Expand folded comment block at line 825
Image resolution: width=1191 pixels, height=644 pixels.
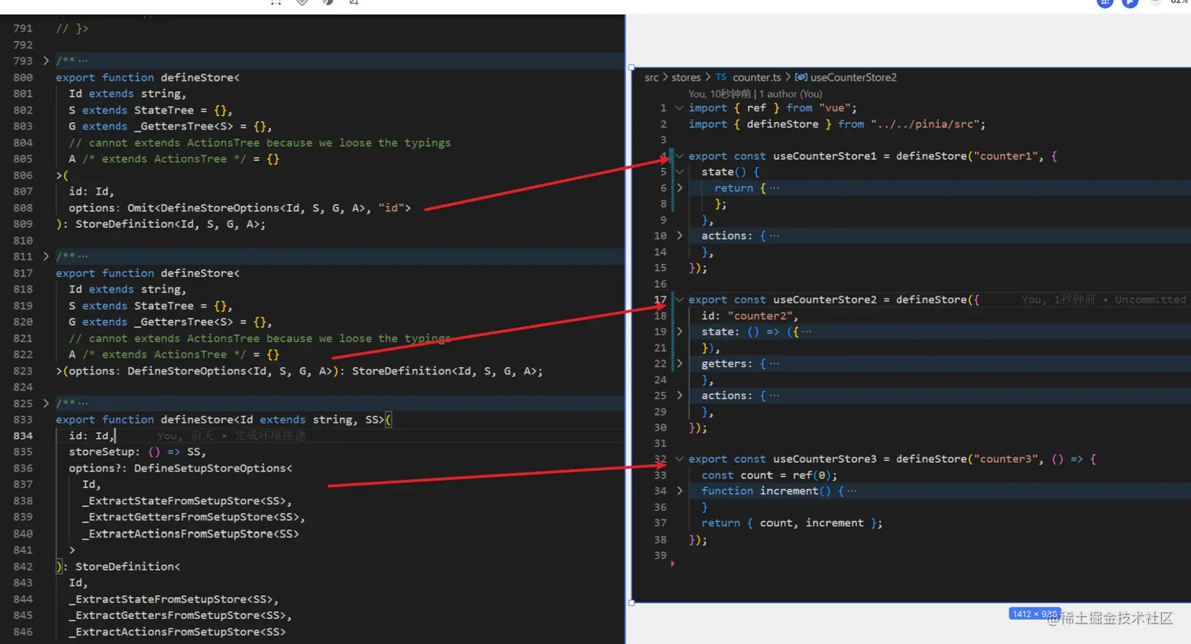[x=46, y=403]
